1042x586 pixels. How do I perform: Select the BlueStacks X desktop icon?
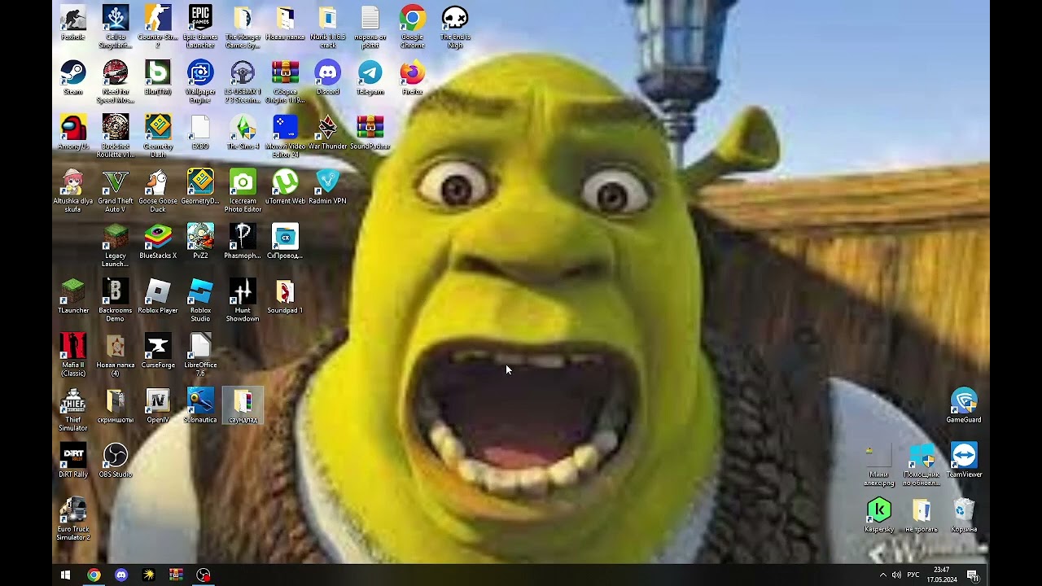[x=158, y=242]
